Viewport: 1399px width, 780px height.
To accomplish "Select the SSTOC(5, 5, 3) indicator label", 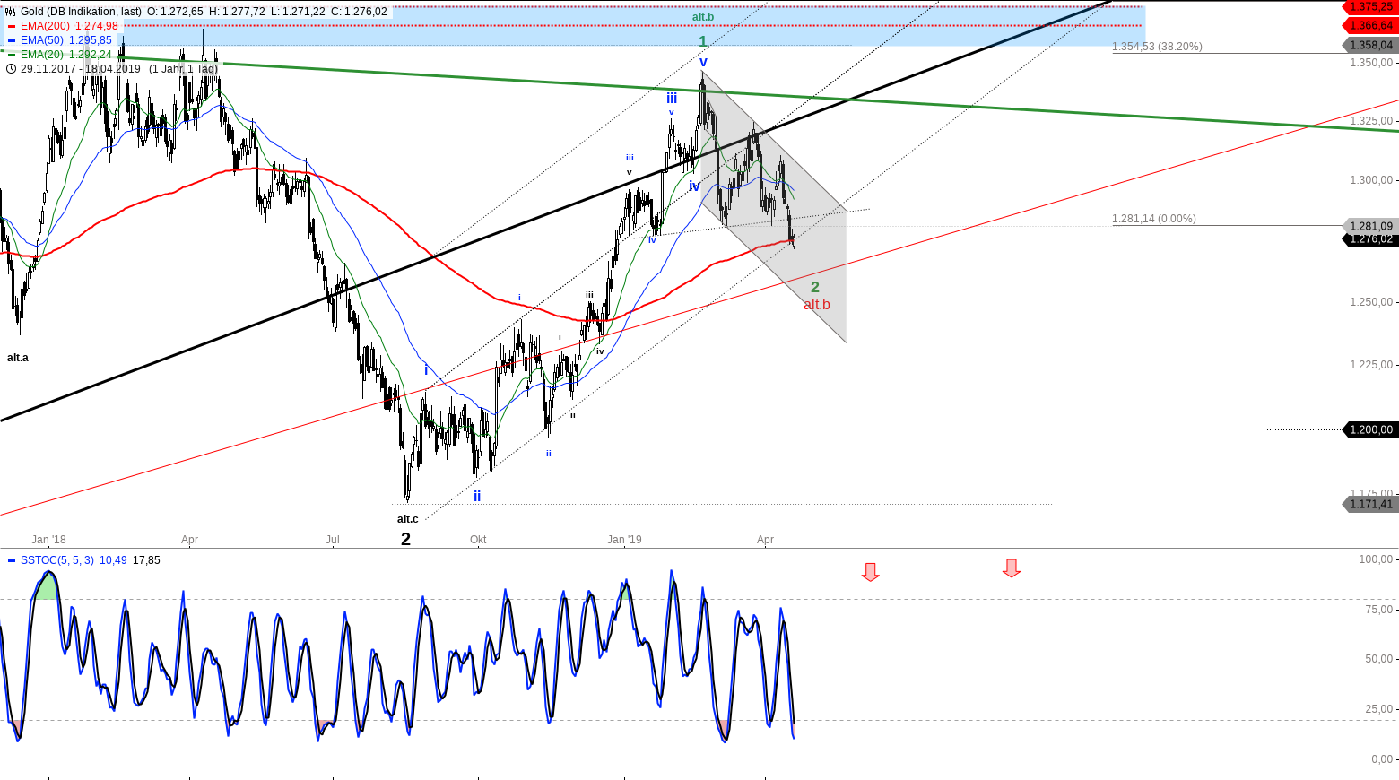I will 57,560.
